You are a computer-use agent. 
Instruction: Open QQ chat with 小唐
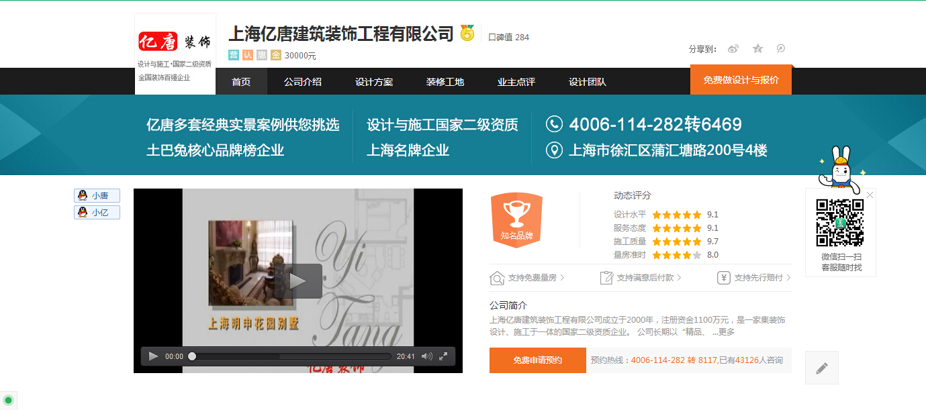point(97,196)
